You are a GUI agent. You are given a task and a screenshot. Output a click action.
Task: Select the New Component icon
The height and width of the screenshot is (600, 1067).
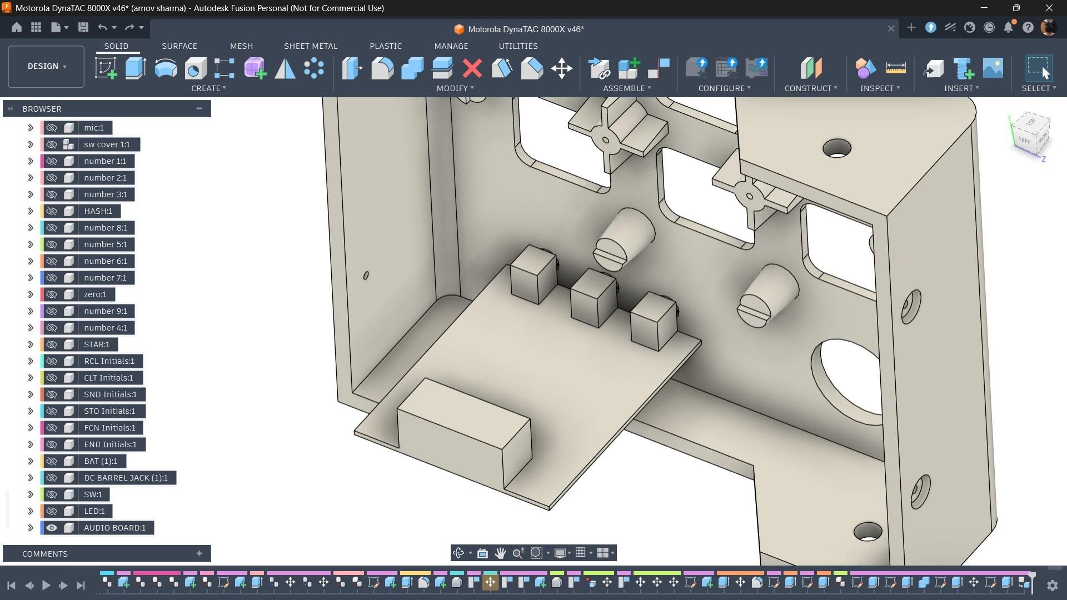click(x=629, y=68)
